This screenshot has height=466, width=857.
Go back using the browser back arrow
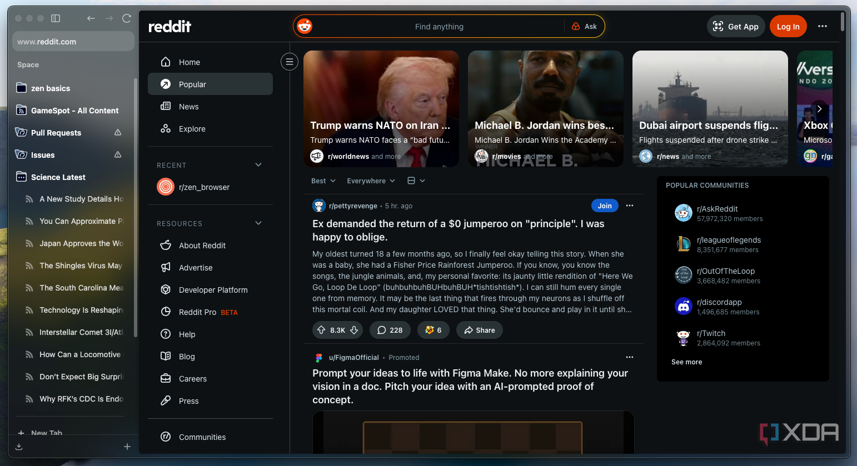coord(91,18)
